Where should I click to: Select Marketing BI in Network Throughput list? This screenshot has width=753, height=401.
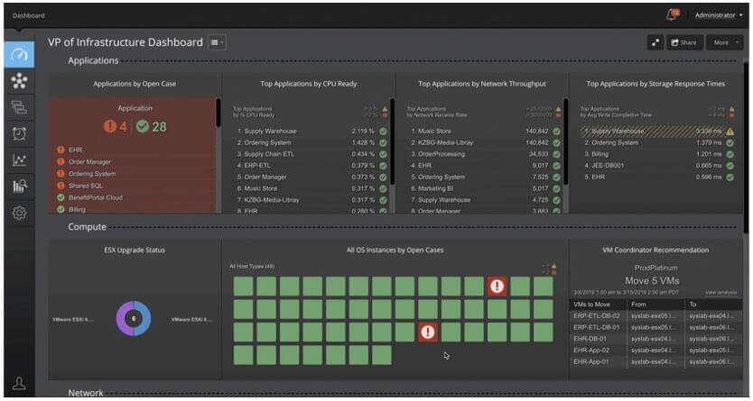435,188
